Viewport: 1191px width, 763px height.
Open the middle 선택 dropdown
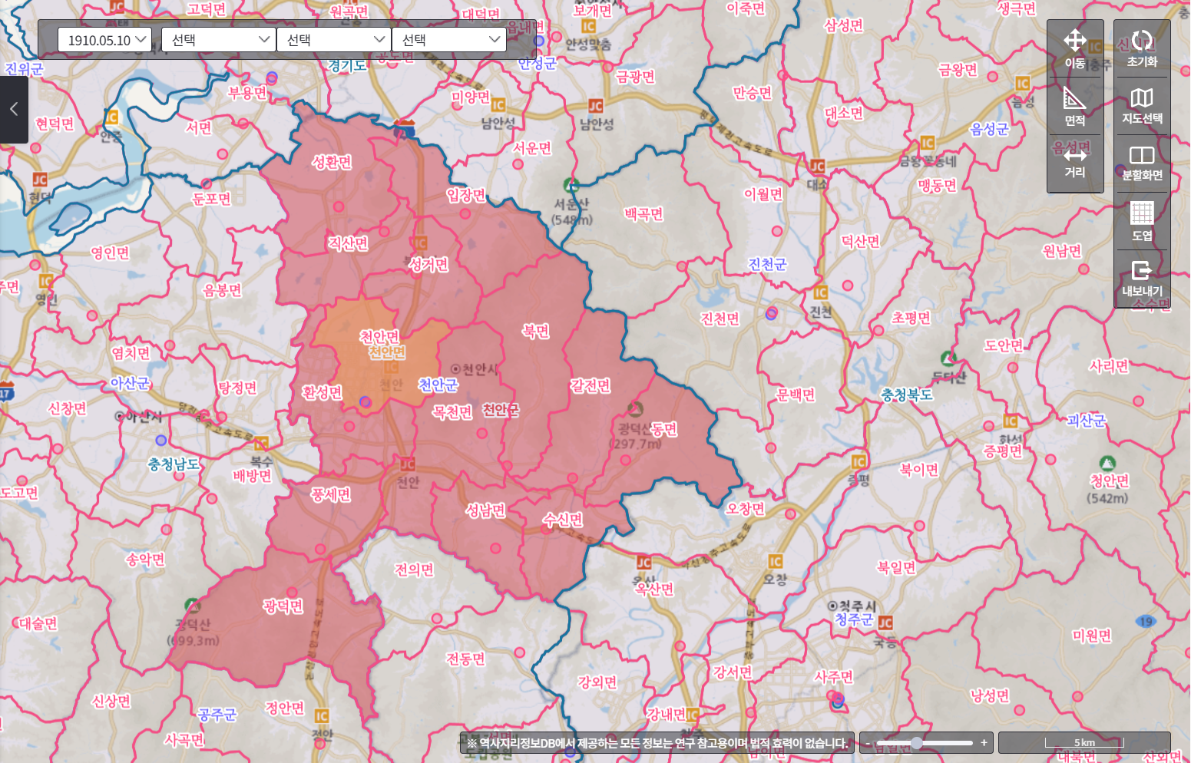(334, 40)
